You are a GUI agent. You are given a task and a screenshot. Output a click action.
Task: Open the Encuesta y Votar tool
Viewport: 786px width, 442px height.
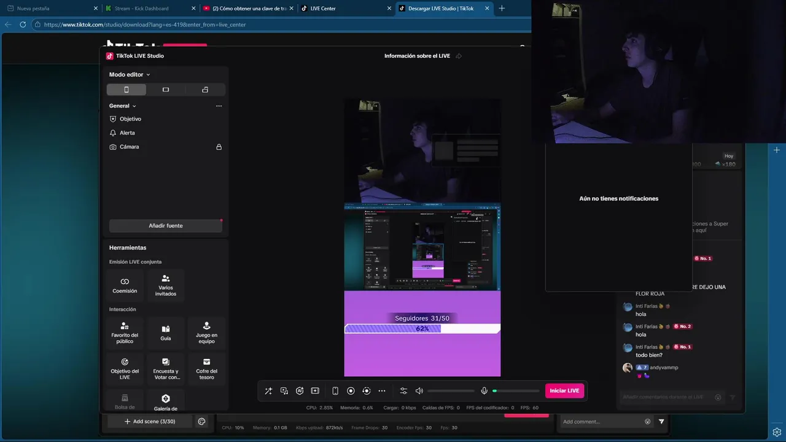point(166,369)
